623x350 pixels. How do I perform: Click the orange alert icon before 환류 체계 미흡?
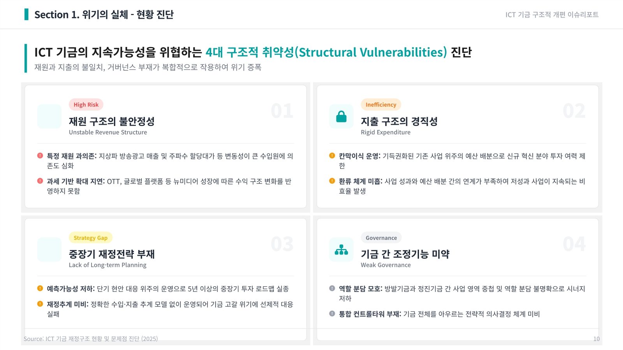click(x=332, y=181)
